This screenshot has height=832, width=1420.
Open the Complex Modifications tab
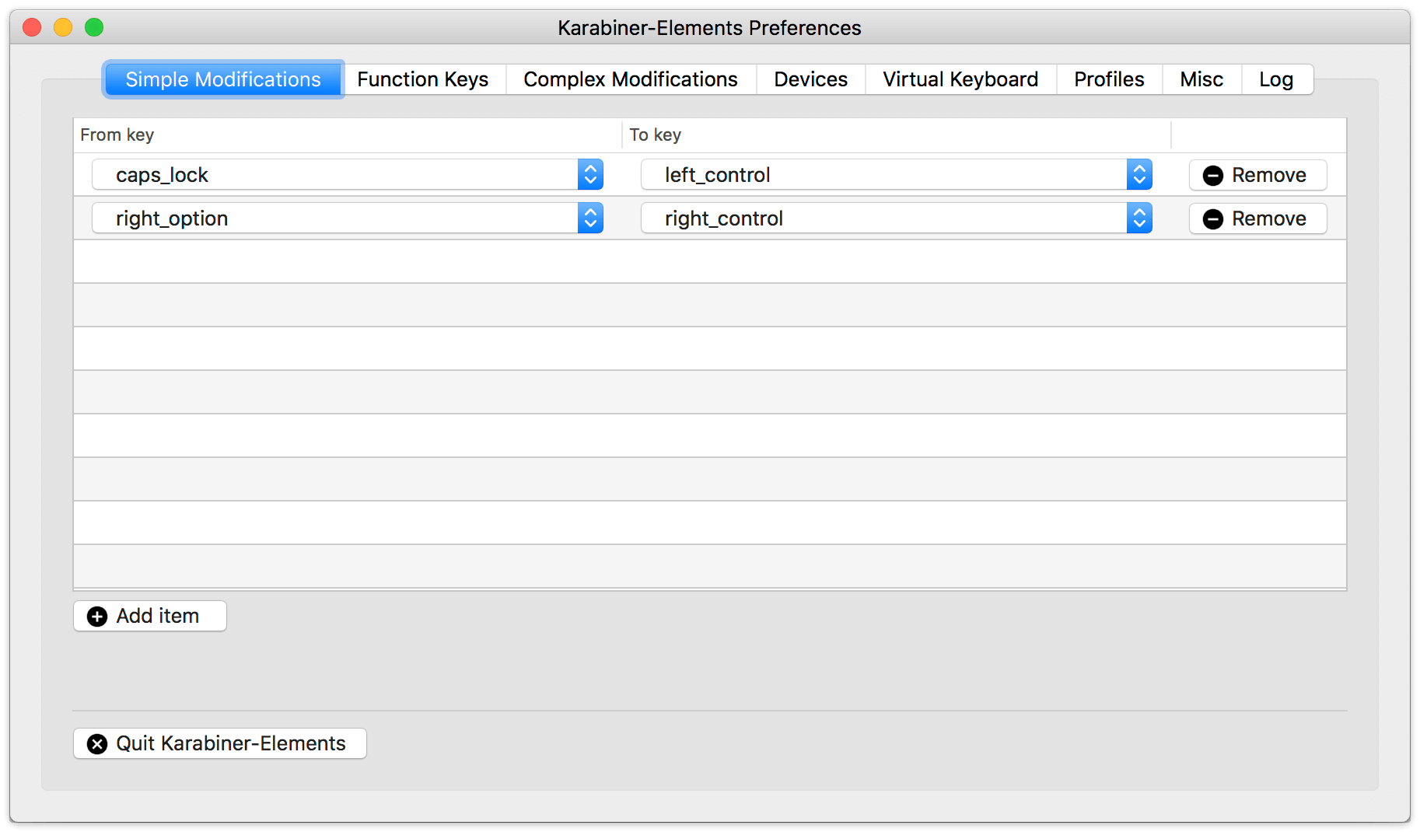pos(630,79)
